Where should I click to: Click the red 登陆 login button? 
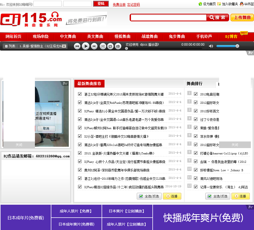tap(101, 3)
